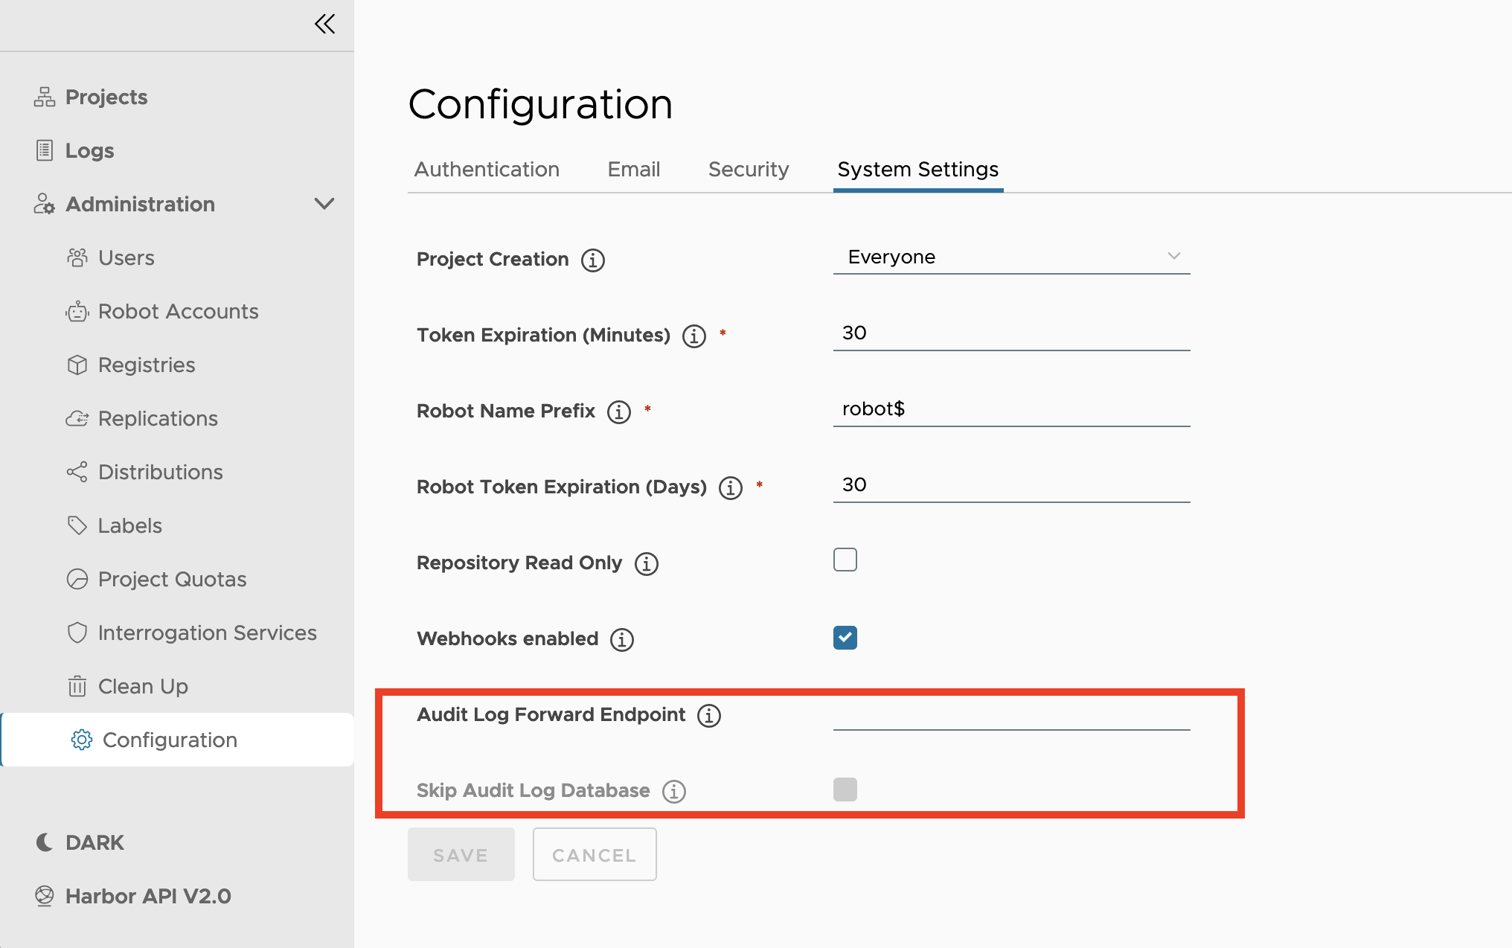1512x948 pixels.
Task: Click the DARK mode moon icon
Action: tap(45, 842)
